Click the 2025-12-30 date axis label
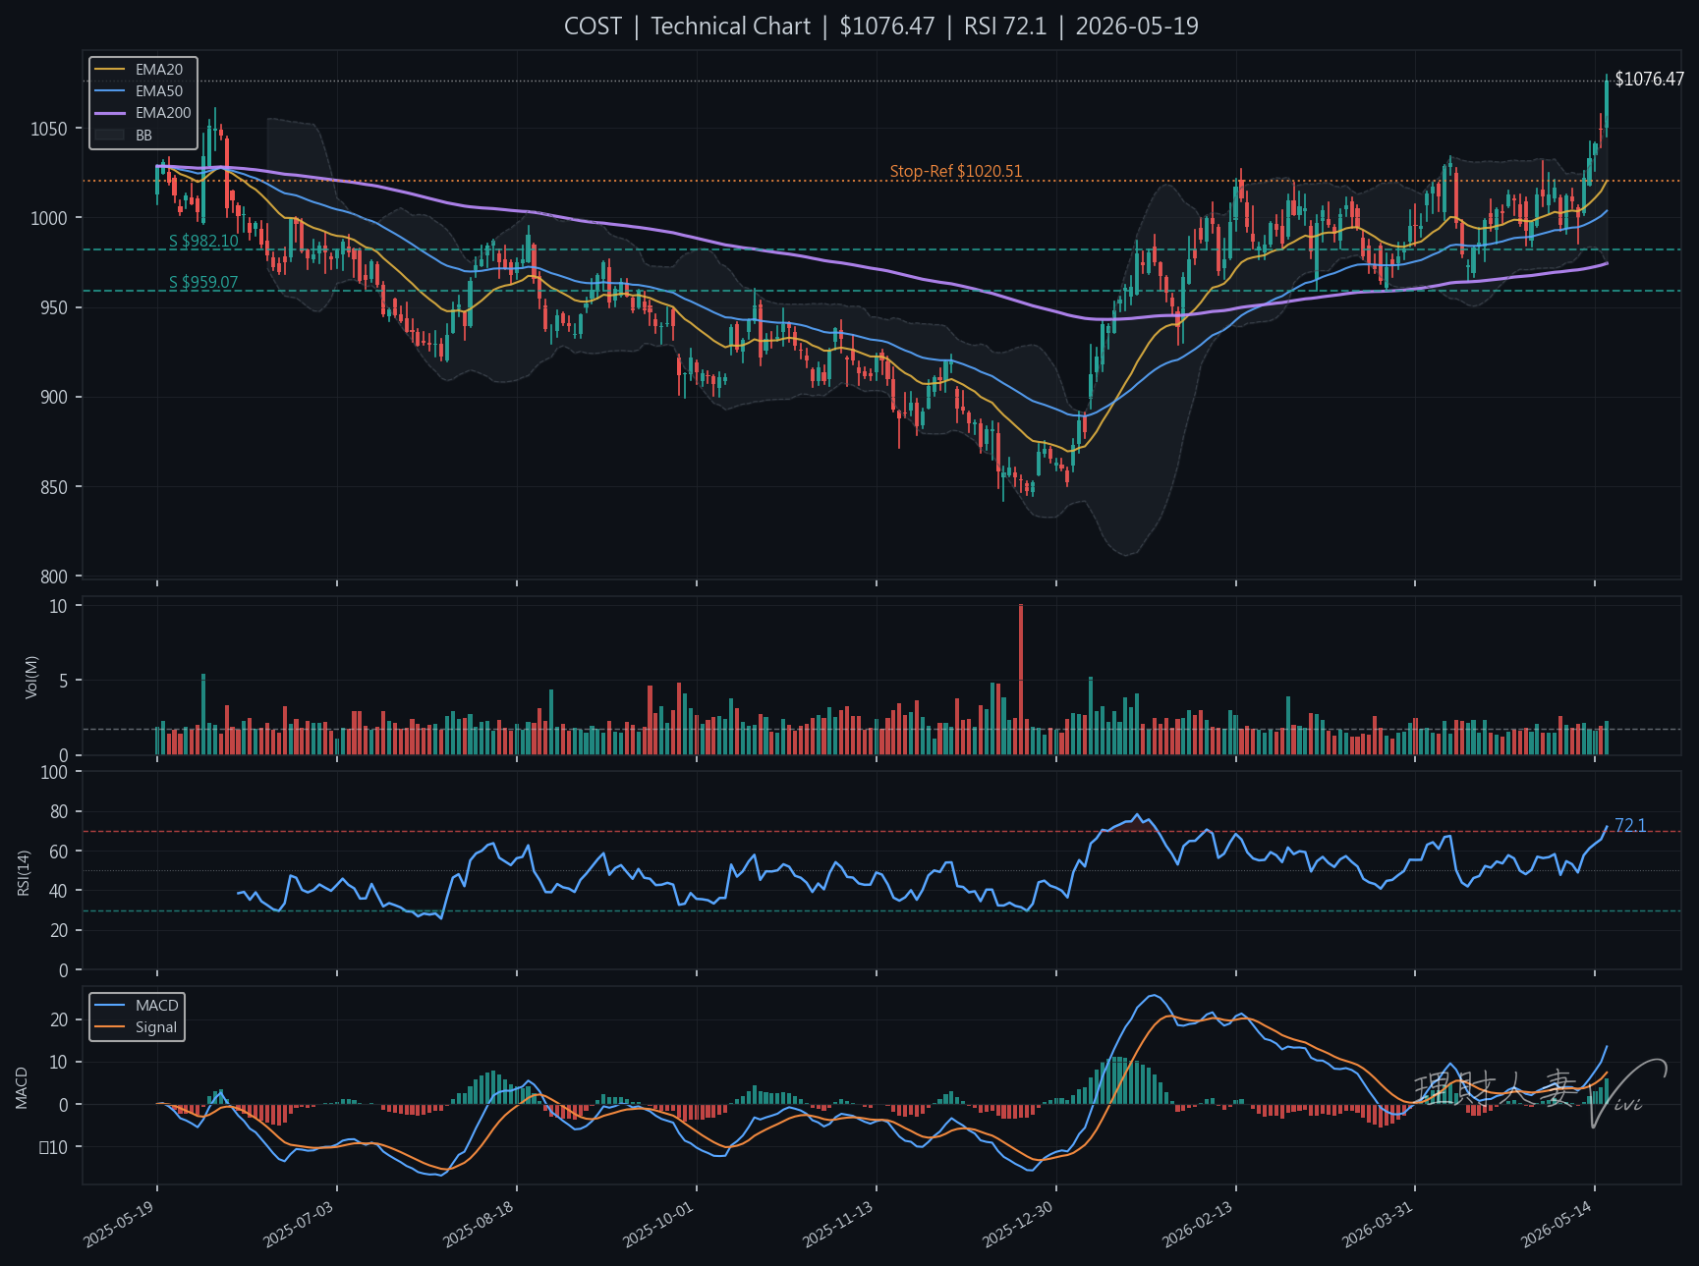 pyautogui.click(x=1018, y=1225)
